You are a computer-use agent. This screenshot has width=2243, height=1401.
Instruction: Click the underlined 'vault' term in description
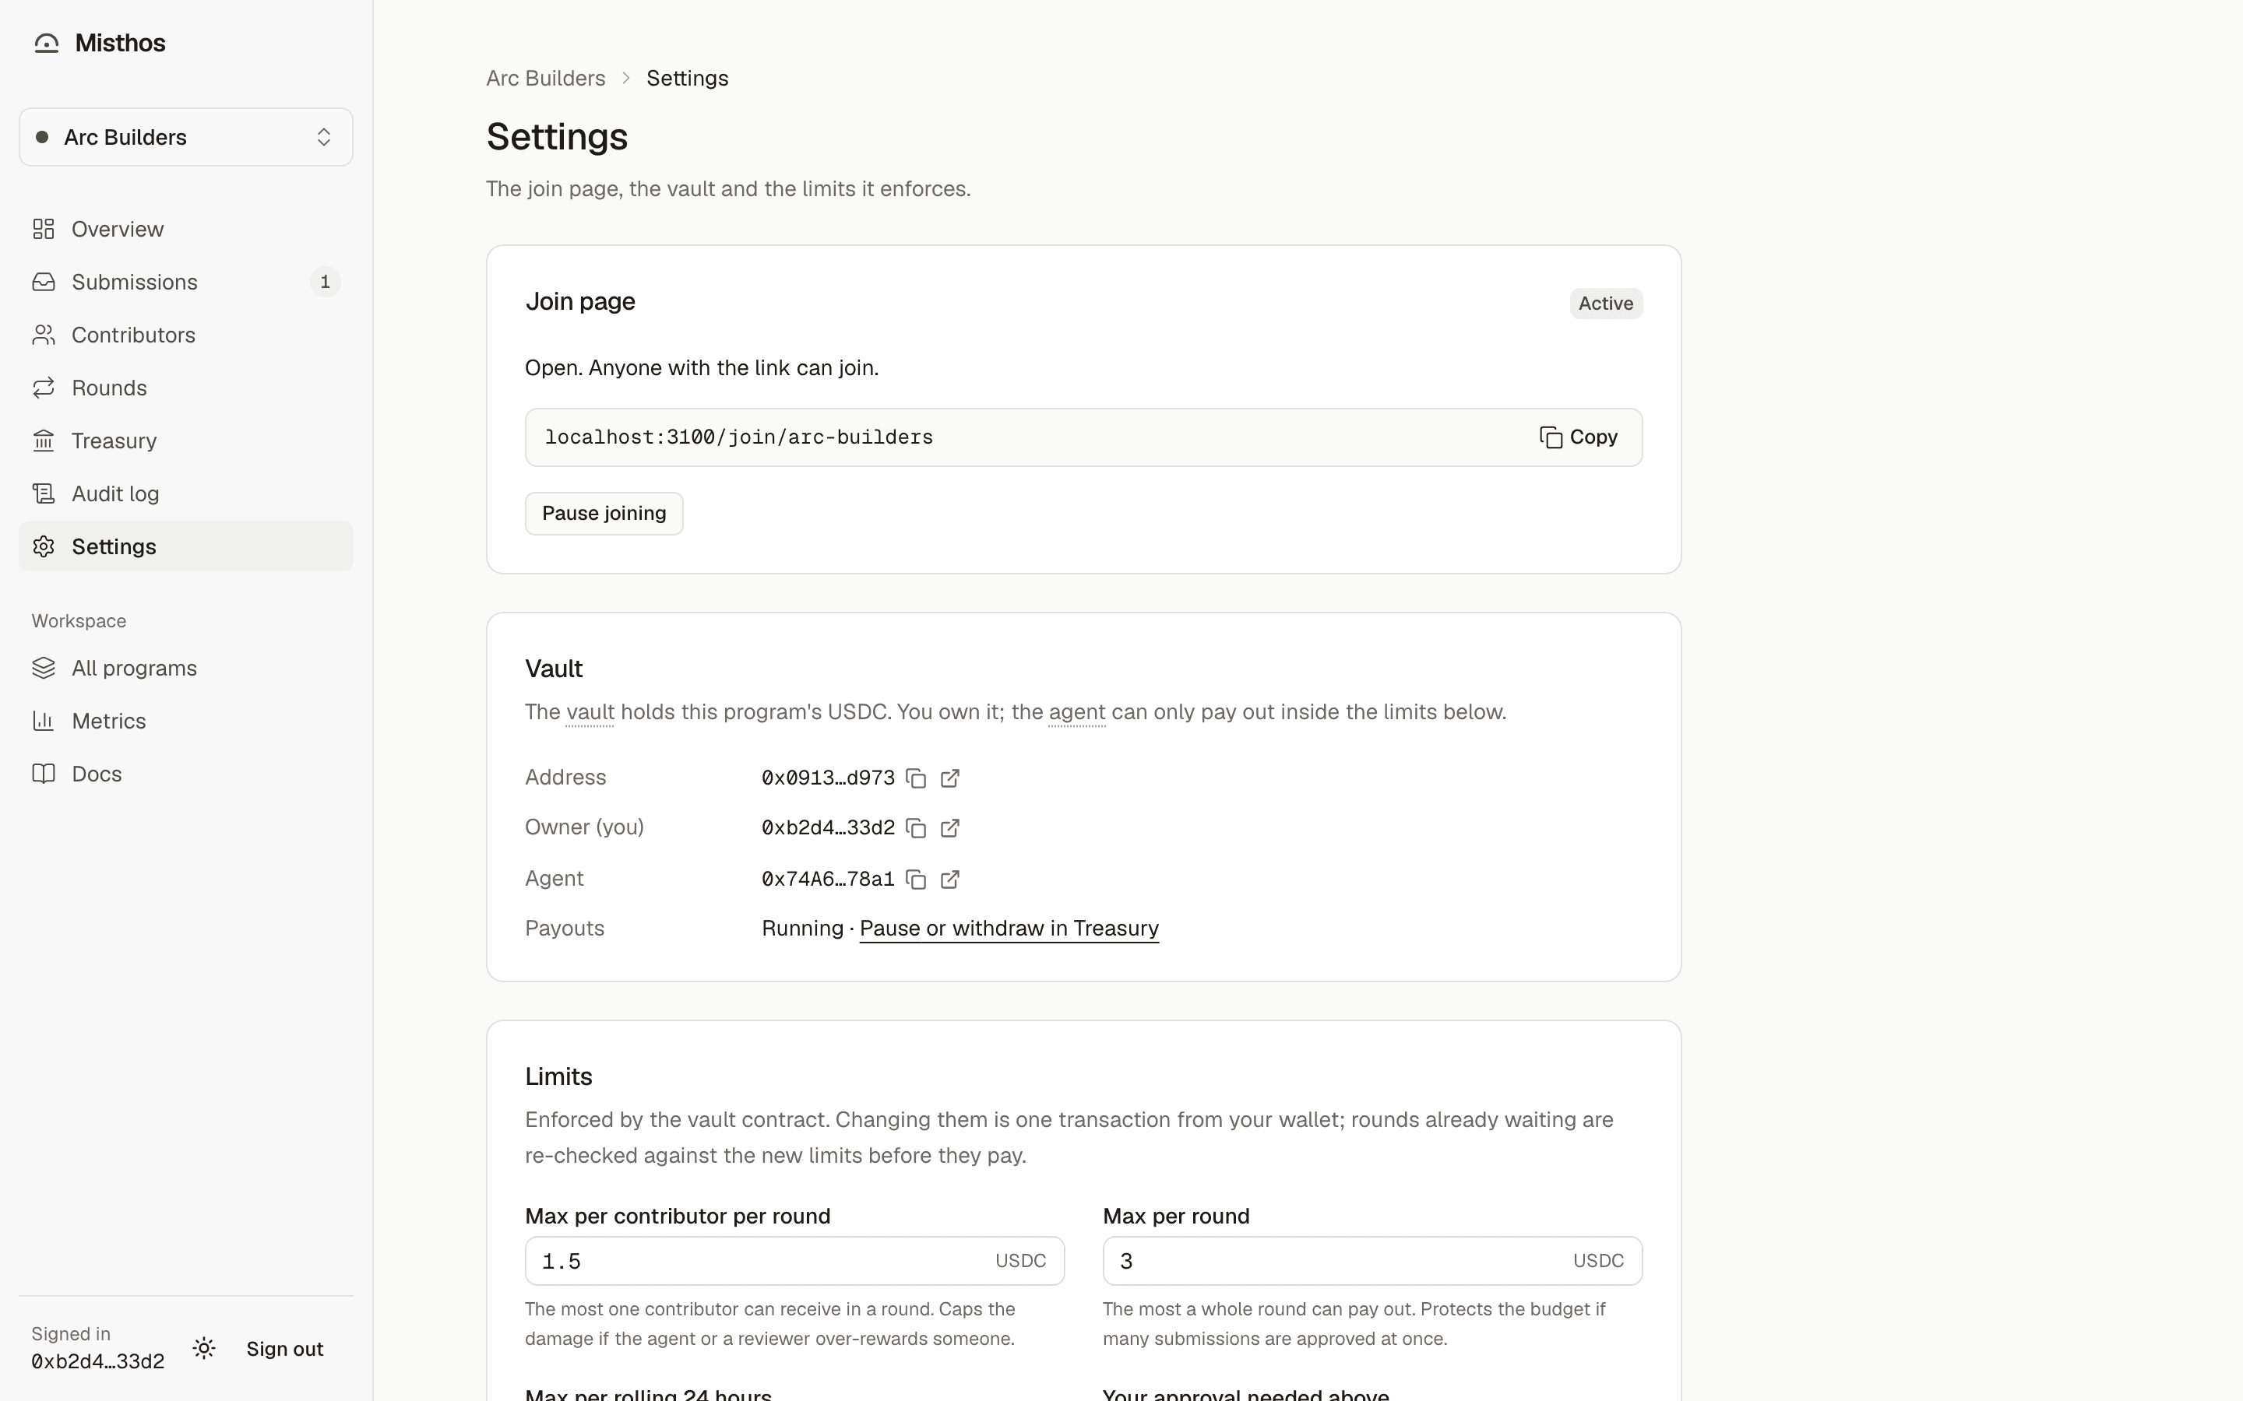pyautogui.click(x=590, y=711)
